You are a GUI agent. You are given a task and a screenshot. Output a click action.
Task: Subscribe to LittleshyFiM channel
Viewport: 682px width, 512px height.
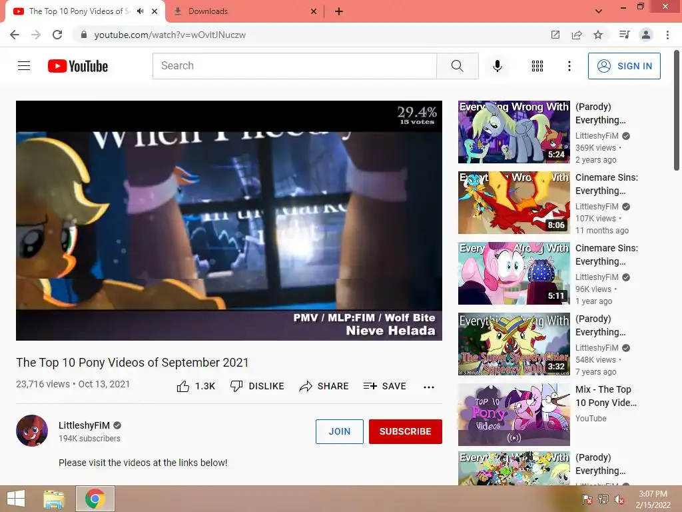pos(406,431)
